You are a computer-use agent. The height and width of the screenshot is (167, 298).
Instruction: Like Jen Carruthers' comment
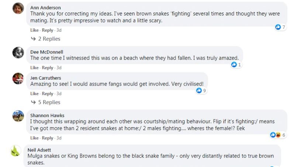[34, 94]
